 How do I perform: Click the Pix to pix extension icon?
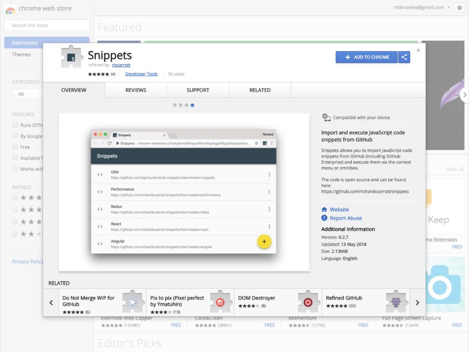pyautogui.click(x=221, y=302)
